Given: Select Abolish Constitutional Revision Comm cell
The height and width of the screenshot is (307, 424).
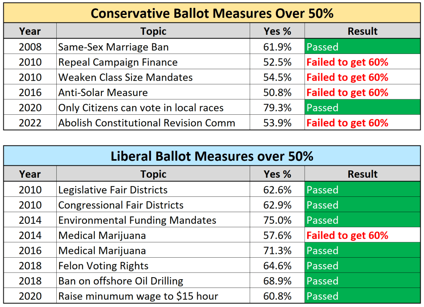Looking at the screenshot, I should point(153,123).
